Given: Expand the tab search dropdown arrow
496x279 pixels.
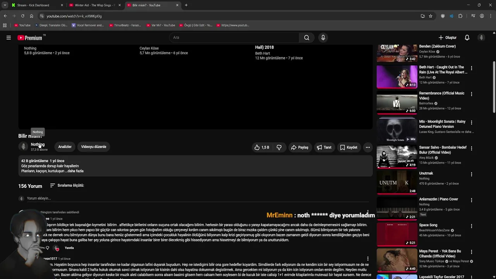Looking at the screenshot, I should (x=5, y=5).
